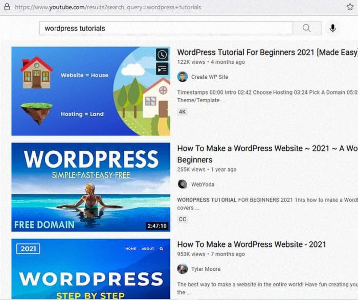Click the Timestamps description of first video
This screenshot has height=300, width=358.
267,96
